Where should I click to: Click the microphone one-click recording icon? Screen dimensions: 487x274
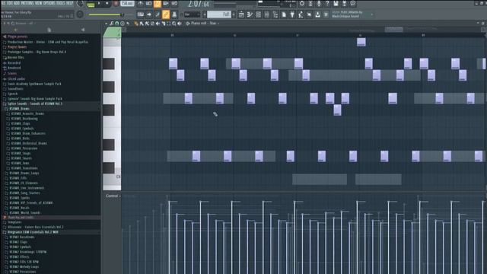tap(319, 3)
